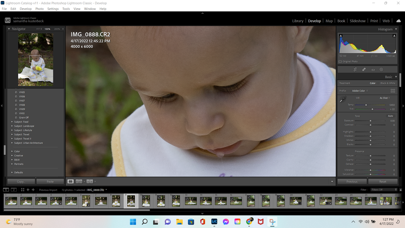This screenshot has height=228, width=405.
Task: Click the Loupe view icon in toolbar
Action: 71,181
